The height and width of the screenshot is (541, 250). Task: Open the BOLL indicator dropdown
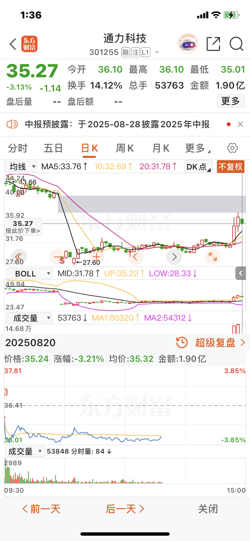[x=29, y=273]
